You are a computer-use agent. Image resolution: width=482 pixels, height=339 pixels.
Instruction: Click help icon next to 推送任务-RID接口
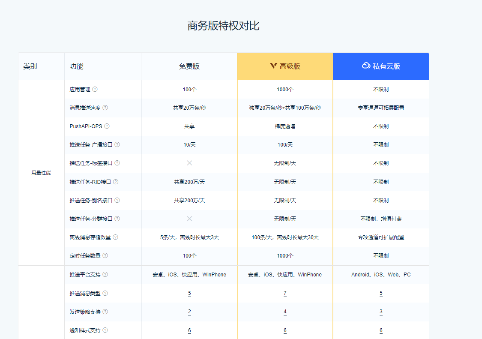116,182
